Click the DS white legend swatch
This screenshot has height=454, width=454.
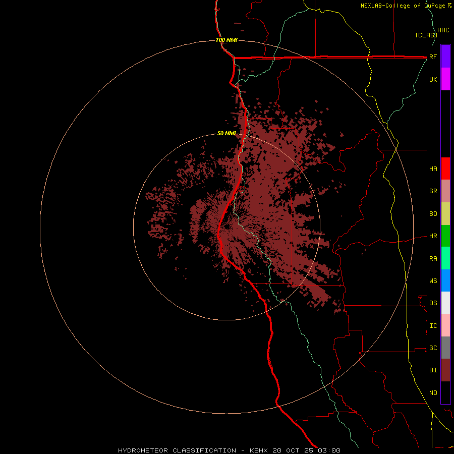click(445, 303)
